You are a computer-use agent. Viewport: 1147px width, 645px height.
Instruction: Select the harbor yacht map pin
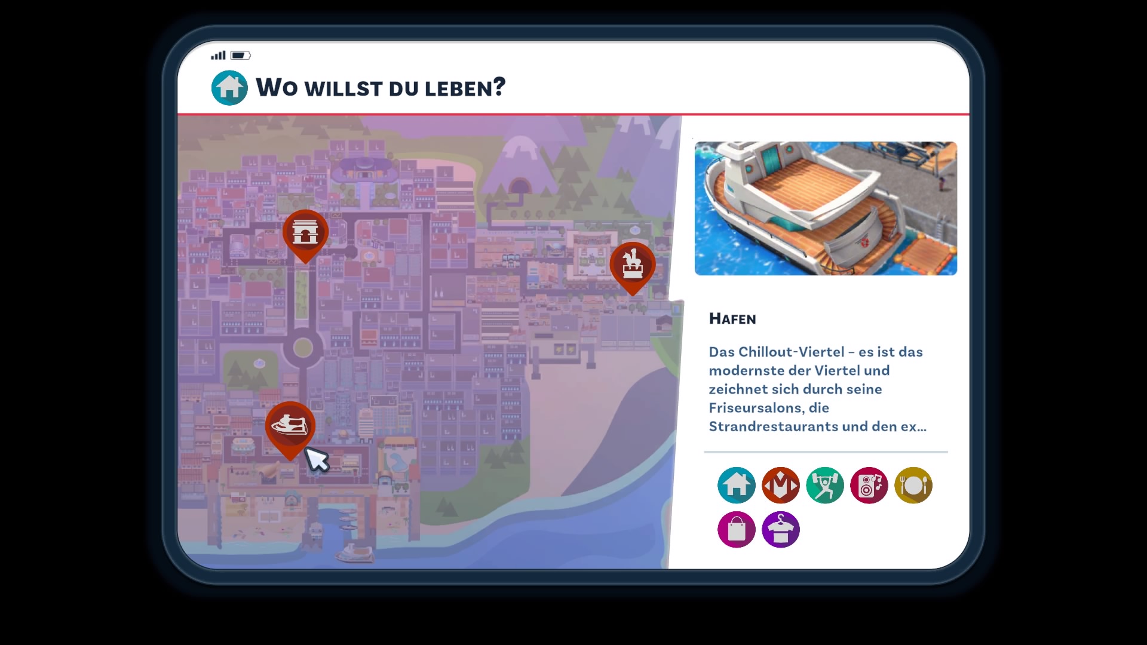tap(290, 430)
